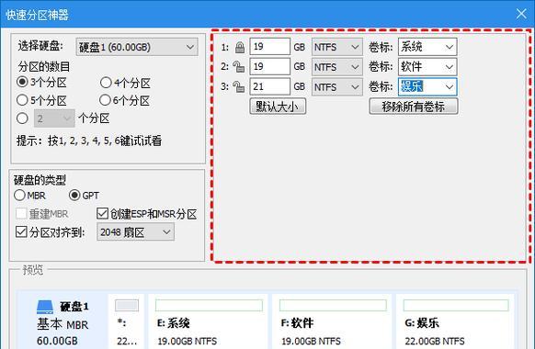The image size is (535, 349).
Task: Toggle the unlock icon for partition 3
Action: point(238,87)
